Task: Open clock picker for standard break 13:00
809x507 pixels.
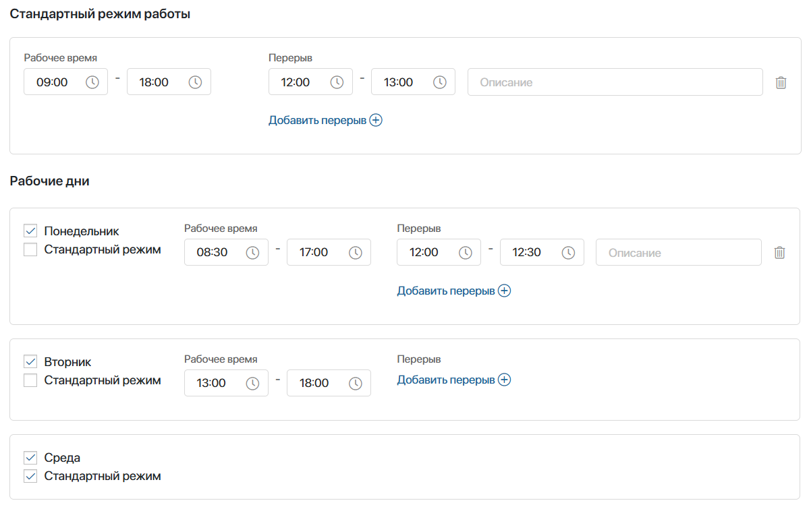Action: pos(439,82)
